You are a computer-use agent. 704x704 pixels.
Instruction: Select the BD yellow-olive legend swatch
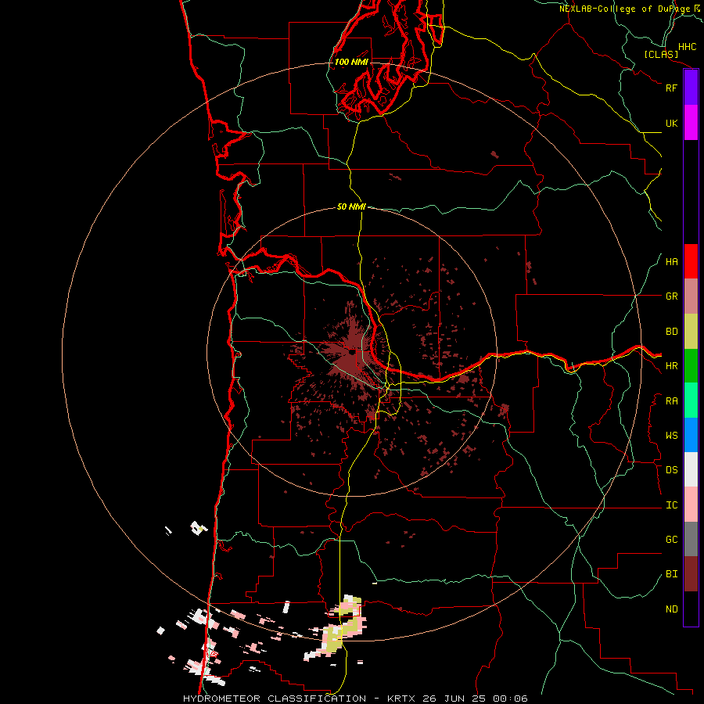pos(691,332)
